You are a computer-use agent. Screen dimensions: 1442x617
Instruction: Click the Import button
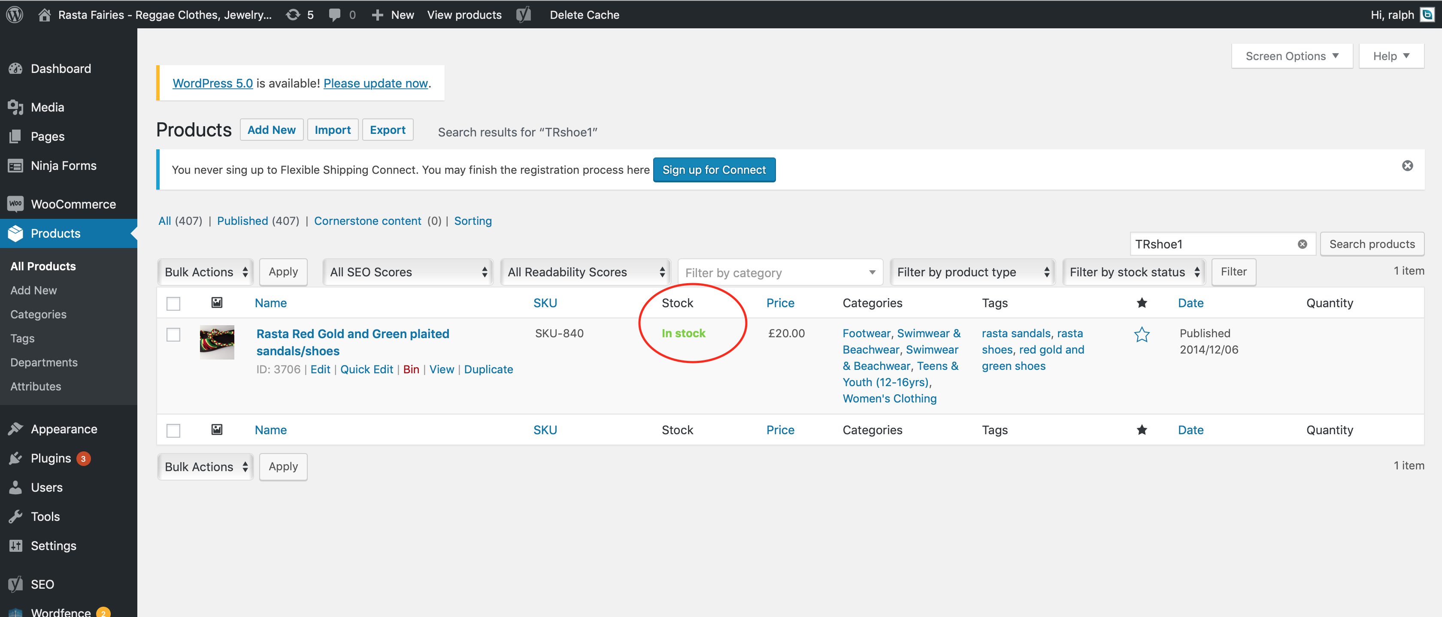[333, 130]
